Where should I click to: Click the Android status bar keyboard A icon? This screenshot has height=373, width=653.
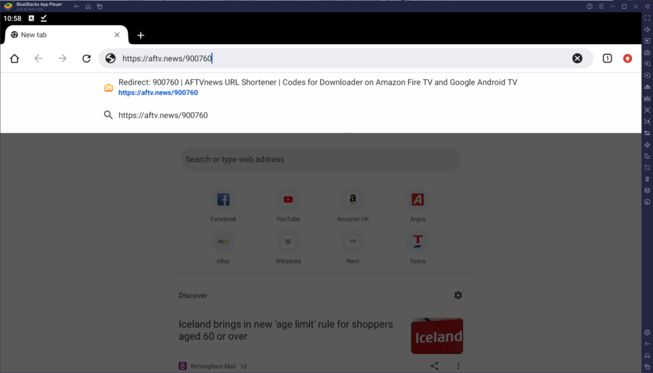[x=31, y=18]
